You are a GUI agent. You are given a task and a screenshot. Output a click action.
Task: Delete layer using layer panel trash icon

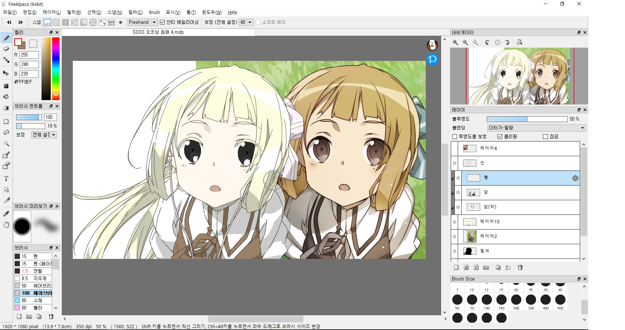click(x=520, y=267)
